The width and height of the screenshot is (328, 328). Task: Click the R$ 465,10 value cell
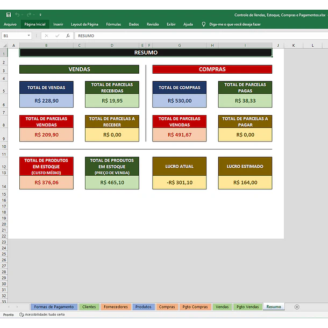pos(112,182)
